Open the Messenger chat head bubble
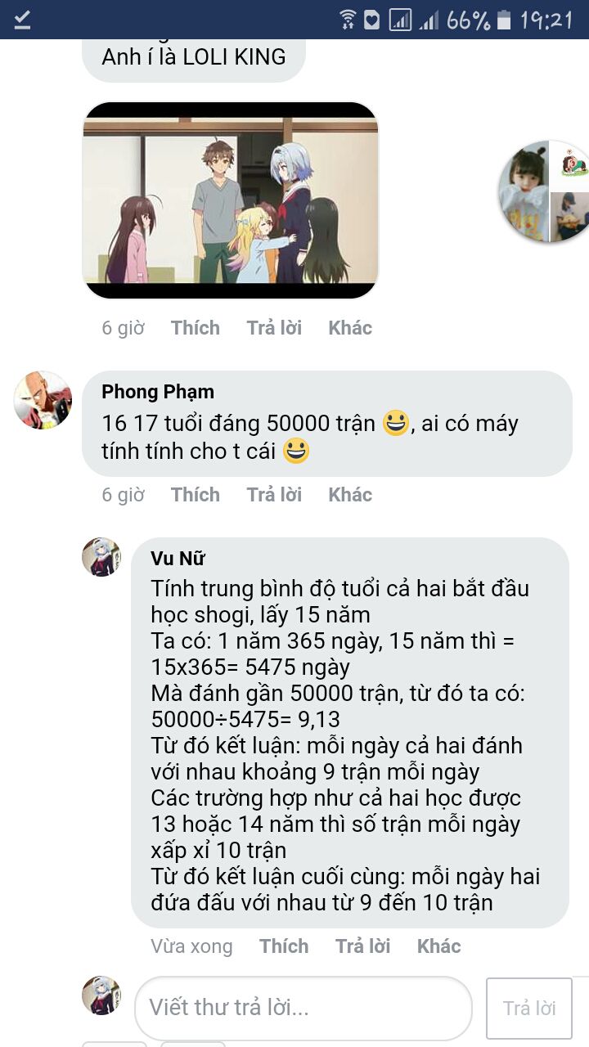 [544, 191]
